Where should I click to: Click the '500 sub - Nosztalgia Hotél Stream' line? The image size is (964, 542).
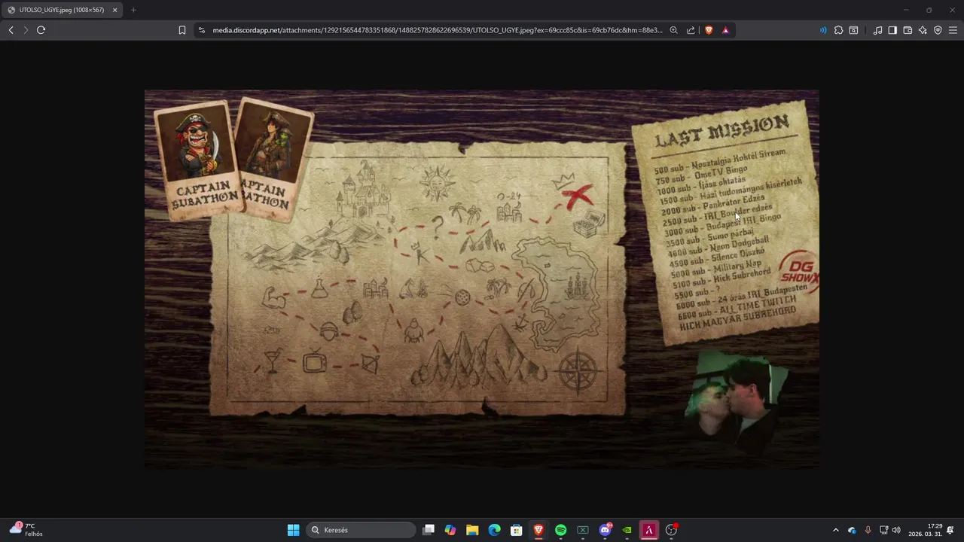(x=720, y=163)
